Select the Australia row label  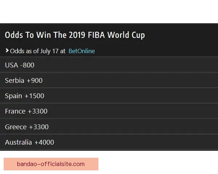coord(19,142)
